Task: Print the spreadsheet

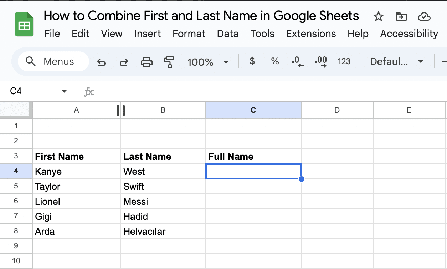Action: pyautogui.click(x=147, y=62)
